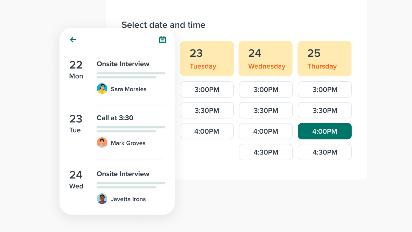The width and height of the screenshot is (412, 232).
Task: Pick Wednesday 4:00PM slot
Action: click(266, 131)
